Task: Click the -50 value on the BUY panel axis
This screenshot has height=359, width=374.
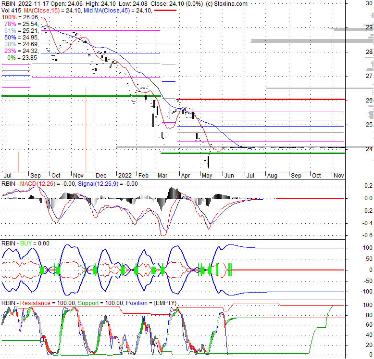Action: click(367, 281)
